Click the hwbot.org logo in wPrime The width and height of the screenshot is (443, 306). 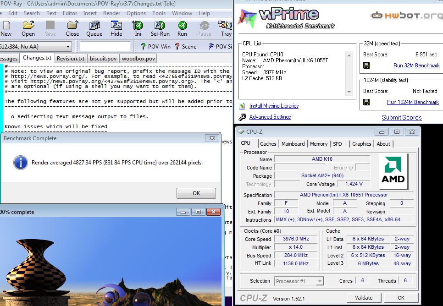pyautogui.click(x=407, y=16)
